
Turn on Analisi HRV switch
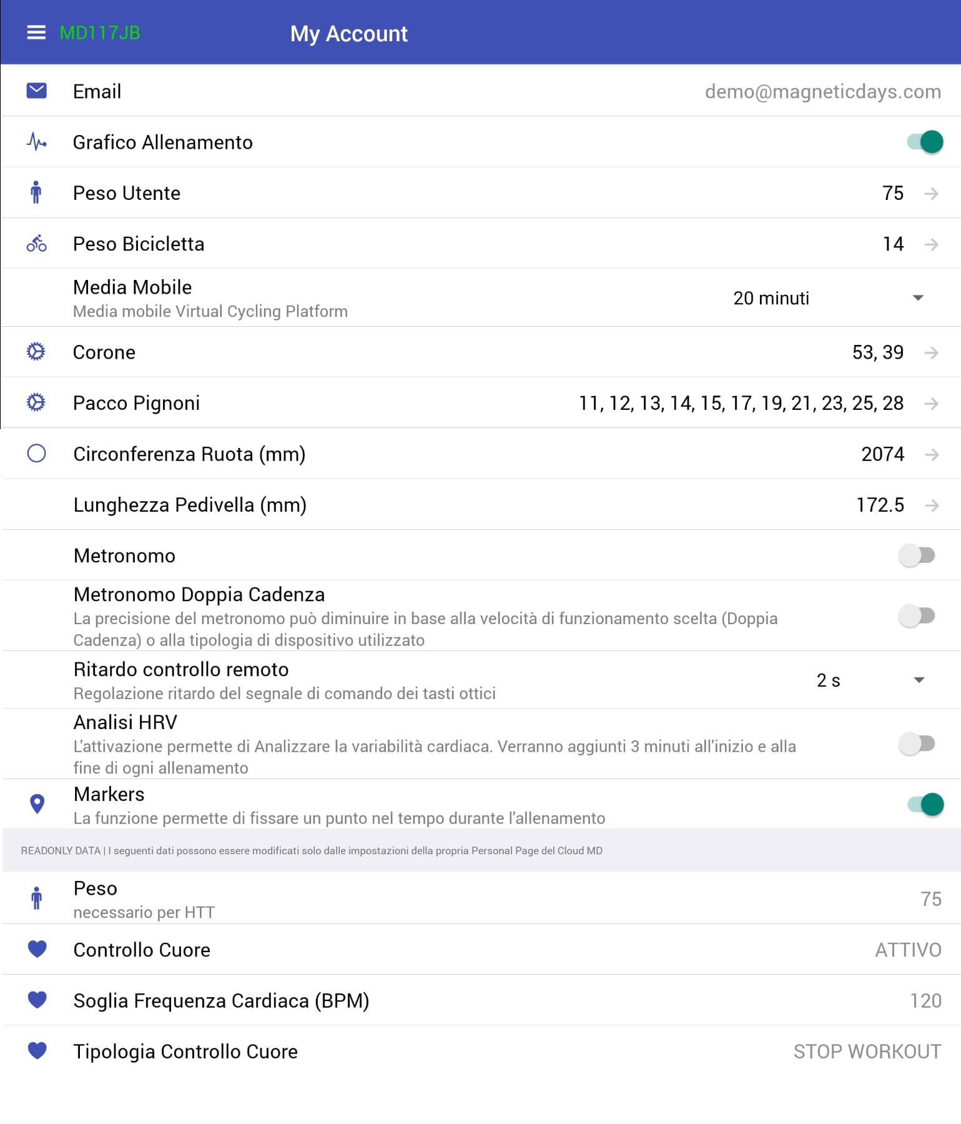(x=916, y=744)
